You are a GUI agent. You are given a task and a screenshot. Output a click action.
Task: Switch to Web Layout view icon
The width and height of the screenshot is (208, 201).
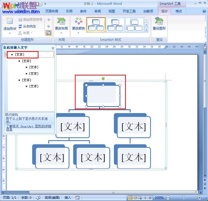(x=140, y=198)
